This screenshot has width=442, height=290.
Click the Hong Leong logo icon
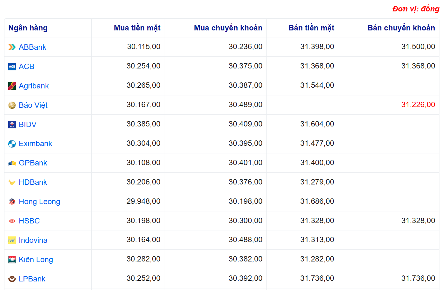click(12, 202)
